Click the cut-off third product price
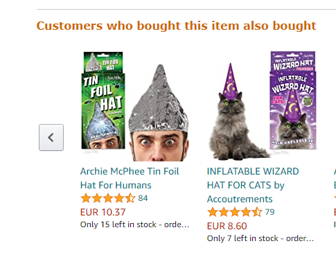336x257 pixels. 335,212
